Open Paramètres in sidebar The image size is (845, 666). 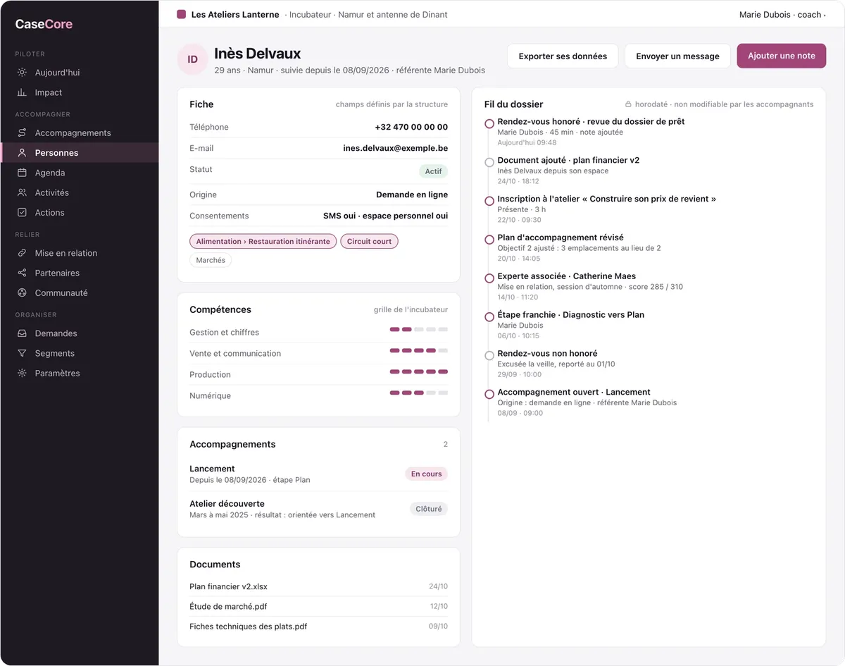point(80,373)
